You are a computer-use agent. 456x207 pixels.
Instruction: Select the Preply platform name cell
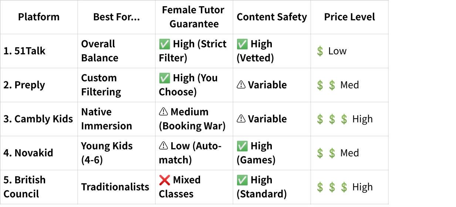pos(24,85)
